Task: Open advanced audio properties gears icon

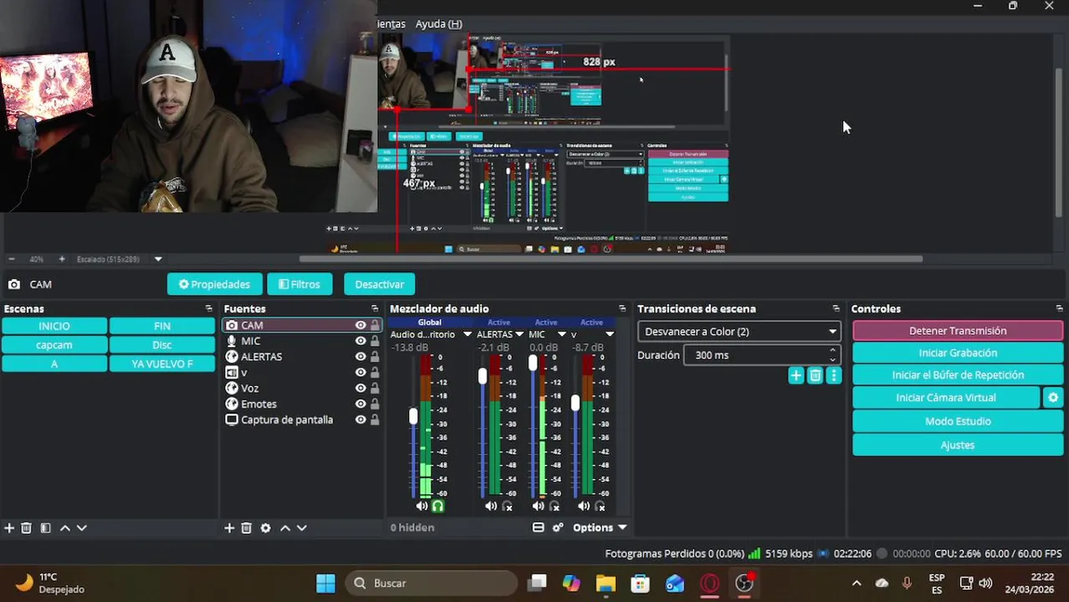Action: coord(558,528)
